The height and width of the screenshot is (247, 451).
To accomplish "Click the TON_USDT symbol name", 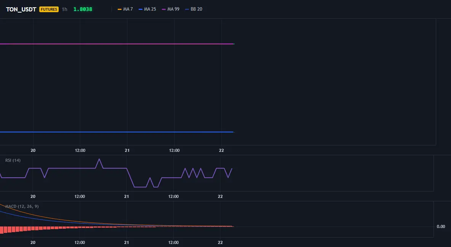I will [x=21, y=9].
